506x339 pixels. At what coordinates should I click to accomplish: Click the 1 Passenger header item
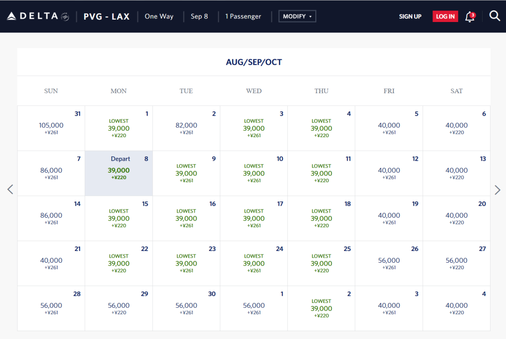tap(243, 16)
